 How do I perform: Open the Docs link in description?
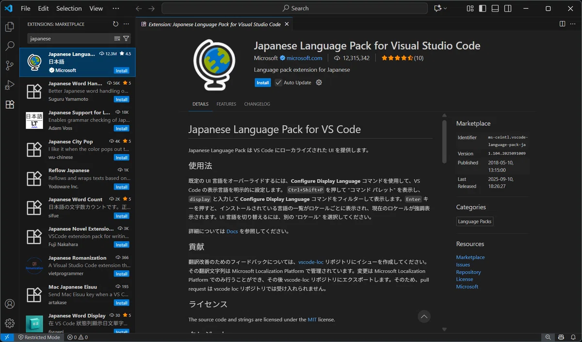click(x=232, y=231)
